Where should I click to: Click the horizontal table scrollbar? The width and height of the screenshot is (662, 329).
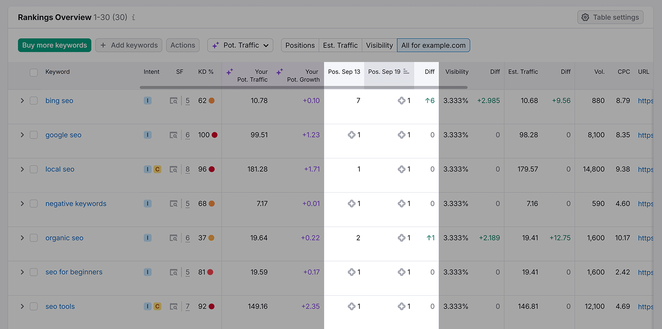pyautogui.click(x=303, y=87)
